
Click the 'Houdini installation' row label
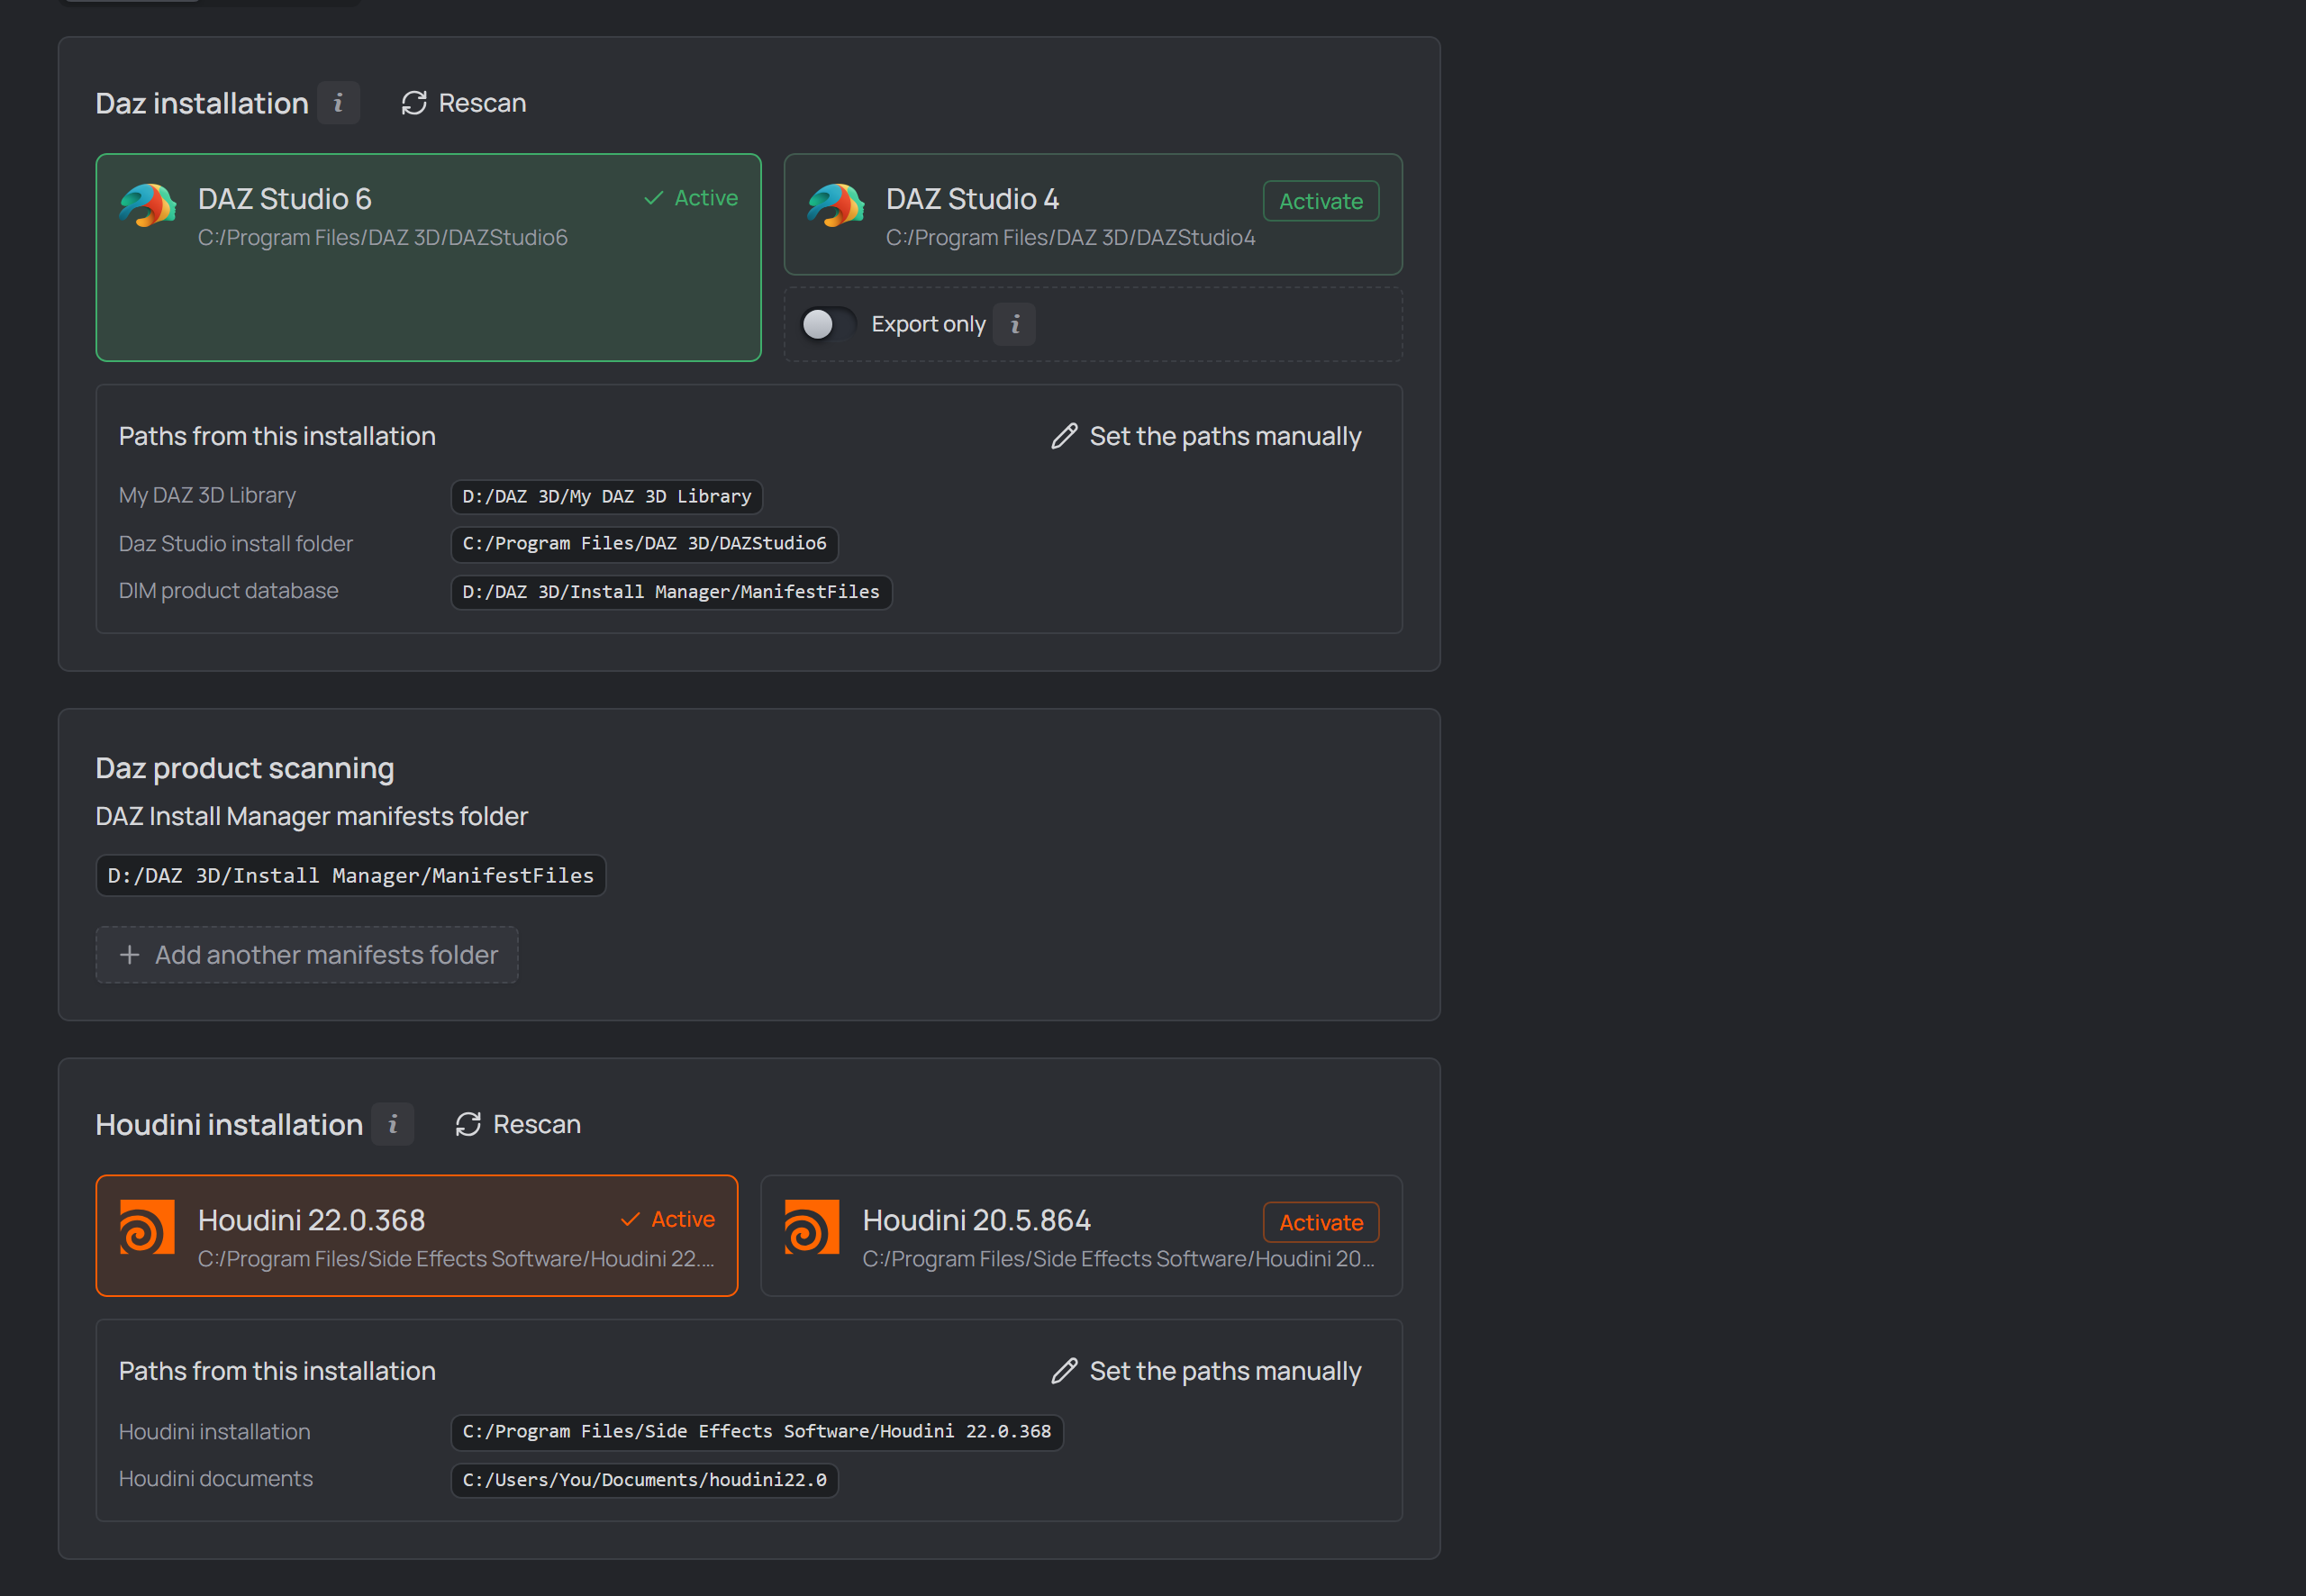click(x=214, y=1431)
